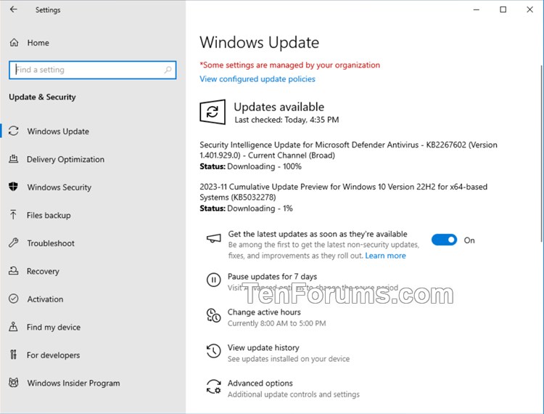
Task: Click the Home house icon
Action: click(x=14, y=43)
